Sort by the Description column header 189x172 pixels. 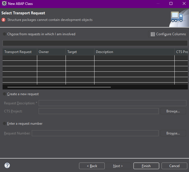pyautogui.click(x=134, y=52)
